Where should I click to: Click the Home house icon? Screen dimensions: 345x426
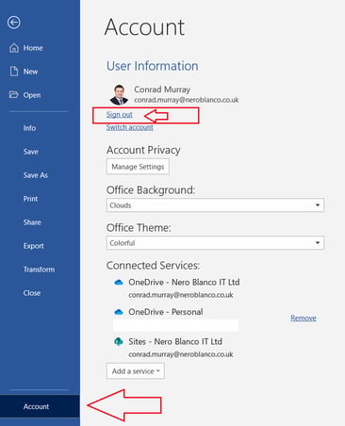pyautogui.click(x=14, y=48)
